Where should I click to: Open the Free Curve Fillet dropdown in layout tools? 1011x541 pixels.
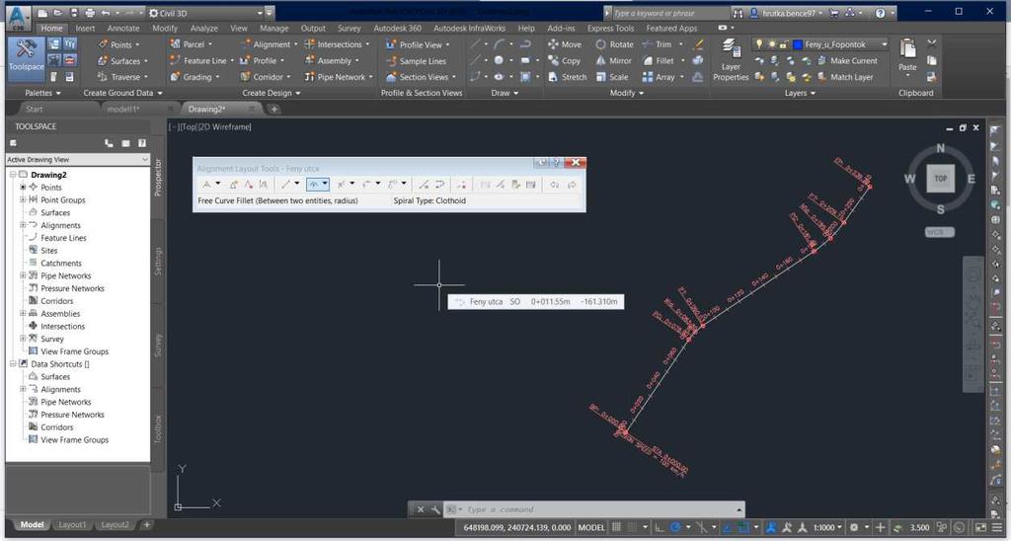coord(326,185)
